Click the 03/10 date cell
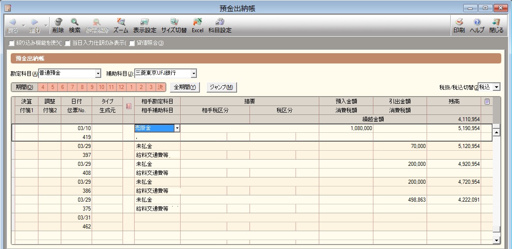Screen dimensions: 512x249 click(x=76, y=129)
